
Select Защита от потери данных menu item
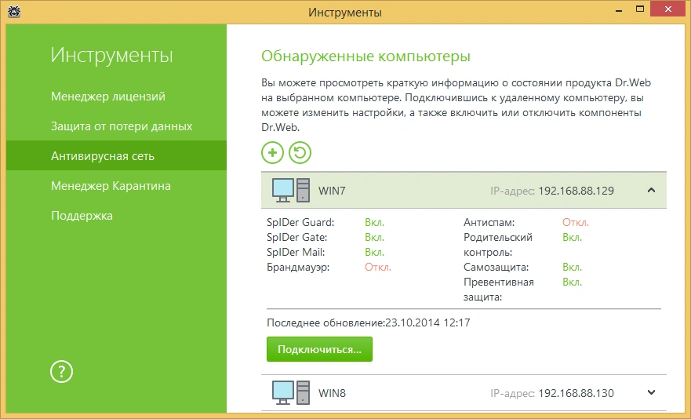(x=121, y=126)
